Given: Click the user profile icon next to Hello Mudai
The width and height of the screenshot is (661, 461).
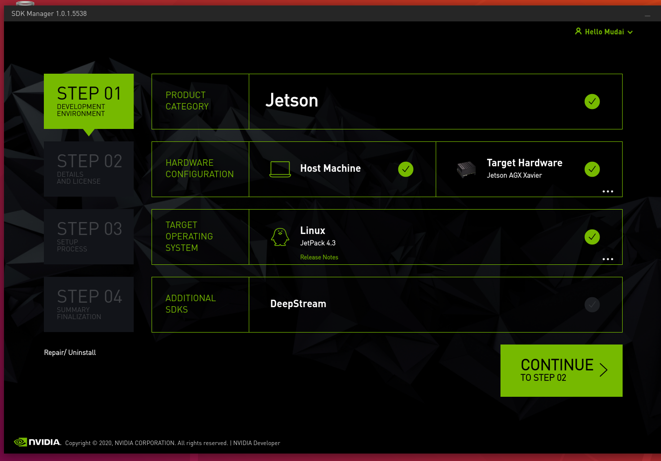Looking at the screenshot, I should (x=578, y=31).
